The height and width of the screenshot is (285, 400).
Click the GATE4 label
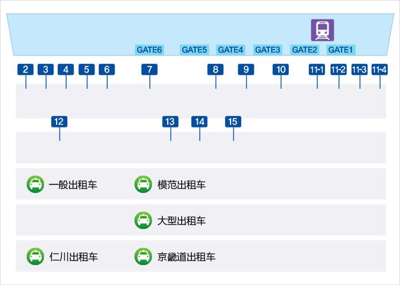point(231,50)
